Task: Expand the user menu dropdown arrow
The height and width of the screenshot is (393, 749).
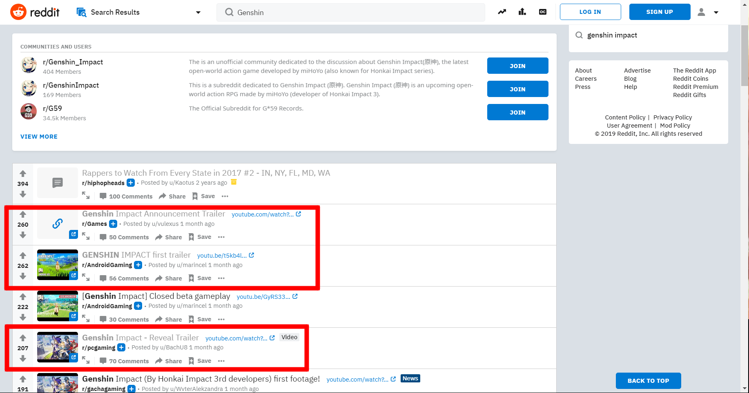Action: pyautogui.click(x=716, y=12)
